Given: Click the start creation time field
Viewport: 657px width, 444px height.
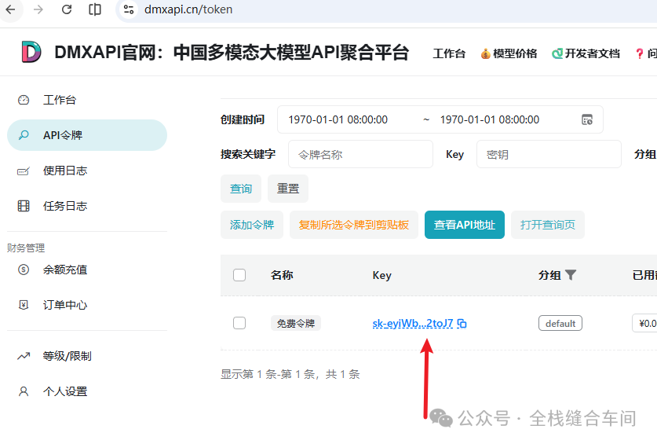Looking at the screenshot, I should click(x=338, y=119).
